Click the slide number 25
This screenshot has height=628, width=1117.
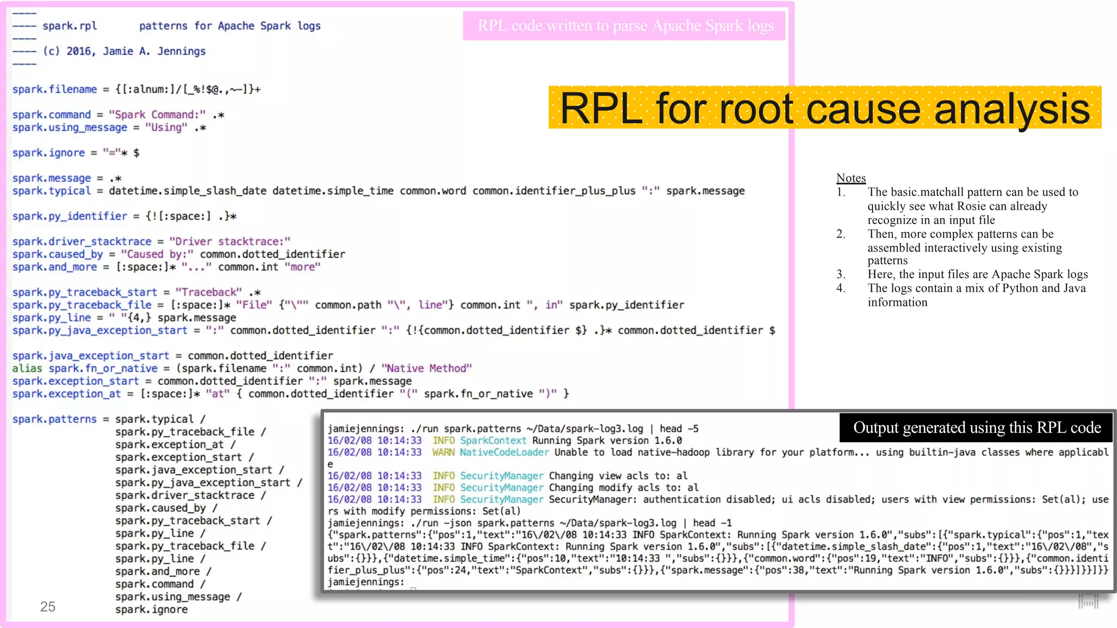tap(47, 607)
